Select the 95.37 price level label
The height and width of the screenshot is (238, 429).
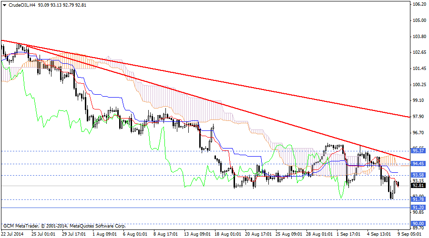pos(419,151)
